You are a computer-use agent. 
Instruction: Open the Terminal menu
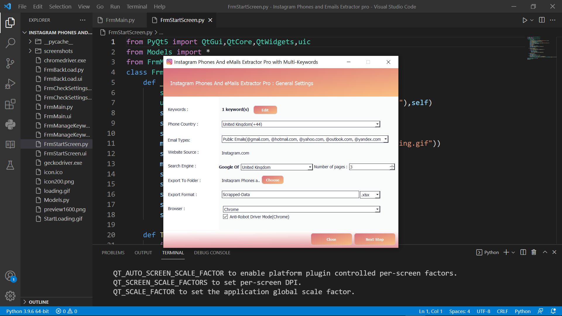click(137, 6)
